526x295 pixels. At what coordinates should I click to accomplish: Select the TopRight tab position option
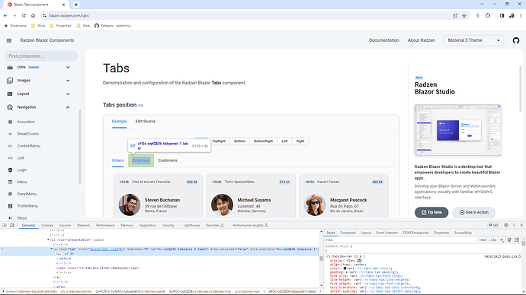click(x=219, y=141)
